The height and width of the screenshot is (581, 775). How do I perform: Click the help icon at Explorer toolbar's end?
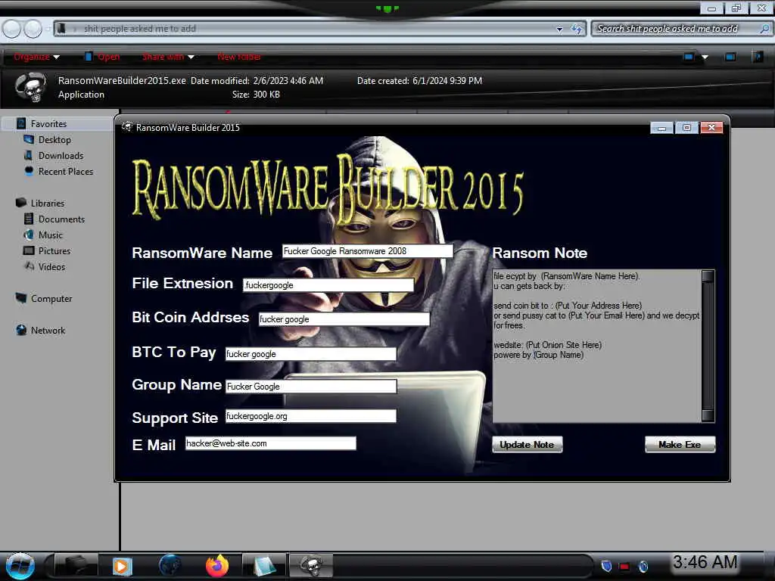click(x=758, y=57)
